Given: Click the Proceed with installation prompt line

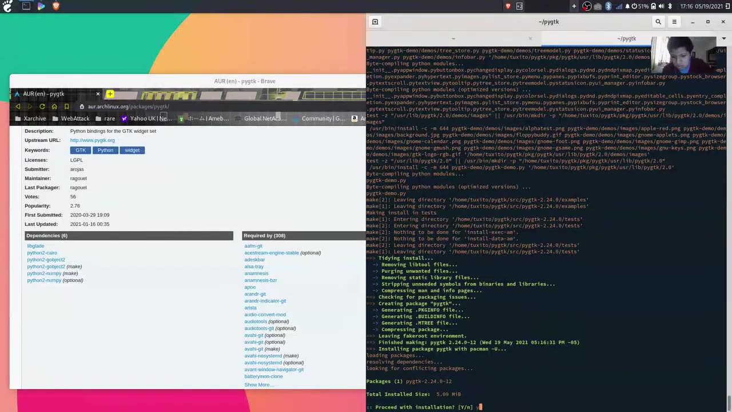Looking at the screenshot, I should coord(424,407).
